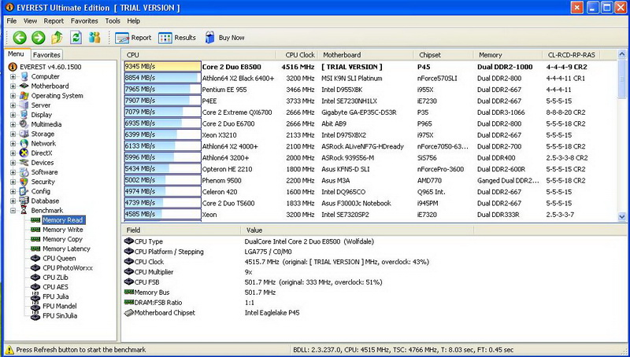This screenshot has width=630, height=357.
Task: Expand the Display tree node
Action: [13, 115]
